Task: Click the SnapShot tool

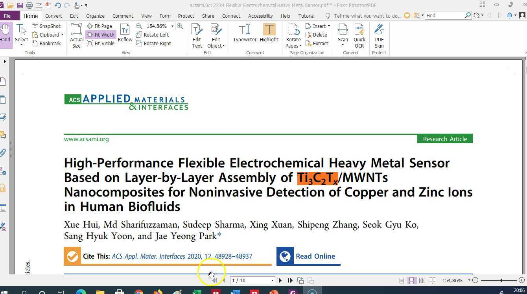Action: pos(46,26)
